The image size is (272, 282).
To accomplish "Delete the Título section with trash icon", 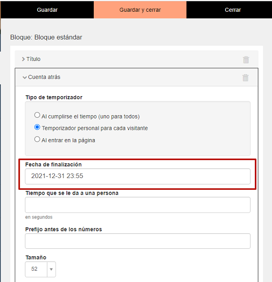I will 246,60.
